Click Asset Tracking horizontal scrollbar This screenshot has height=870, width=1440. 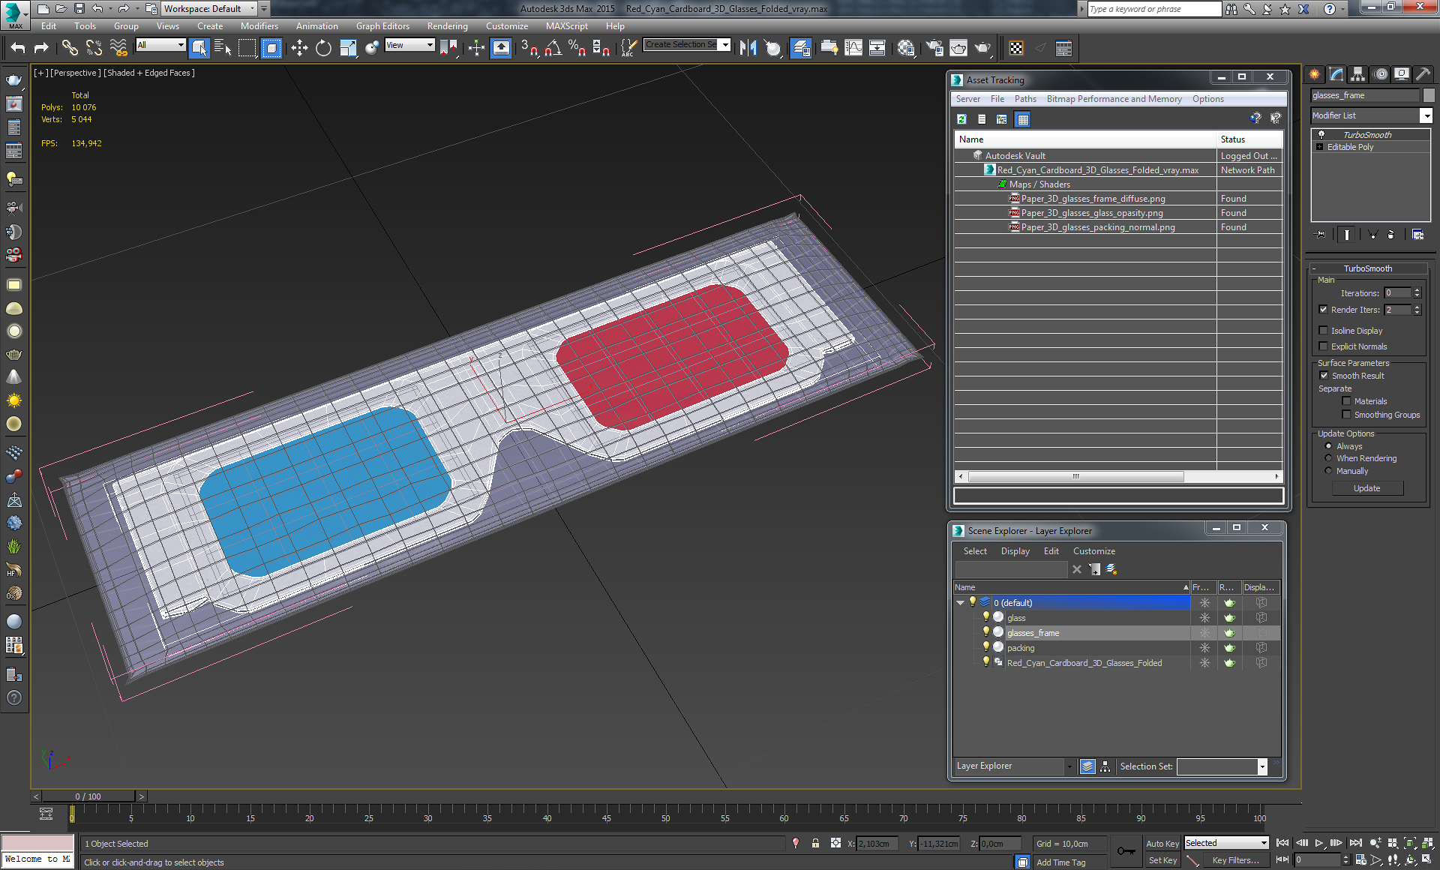(x=1075, y=476)
